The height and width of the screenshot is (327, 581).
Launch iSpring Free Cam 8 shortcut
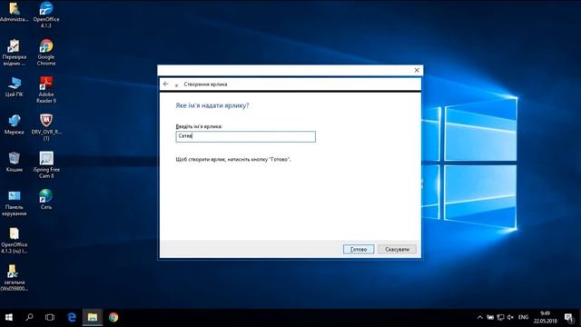coord(46,164)
